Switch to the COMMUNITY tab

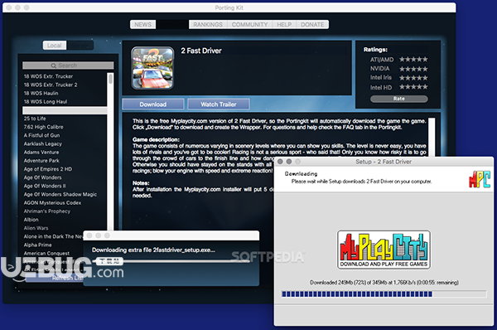[249, 24]
